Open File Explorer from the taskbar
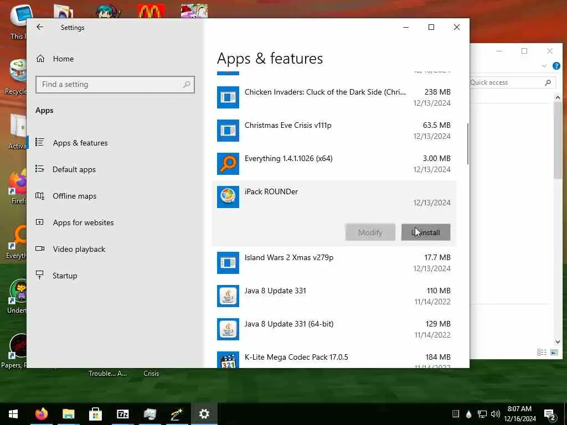Image resolution: width=567 pixels, height=425 pixels. click(x=68, y=414)
